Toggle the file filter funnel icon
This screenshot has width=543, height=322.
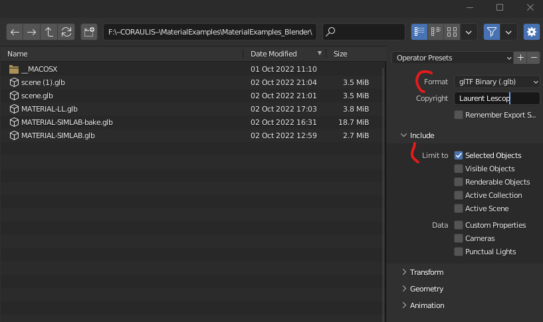492,32
